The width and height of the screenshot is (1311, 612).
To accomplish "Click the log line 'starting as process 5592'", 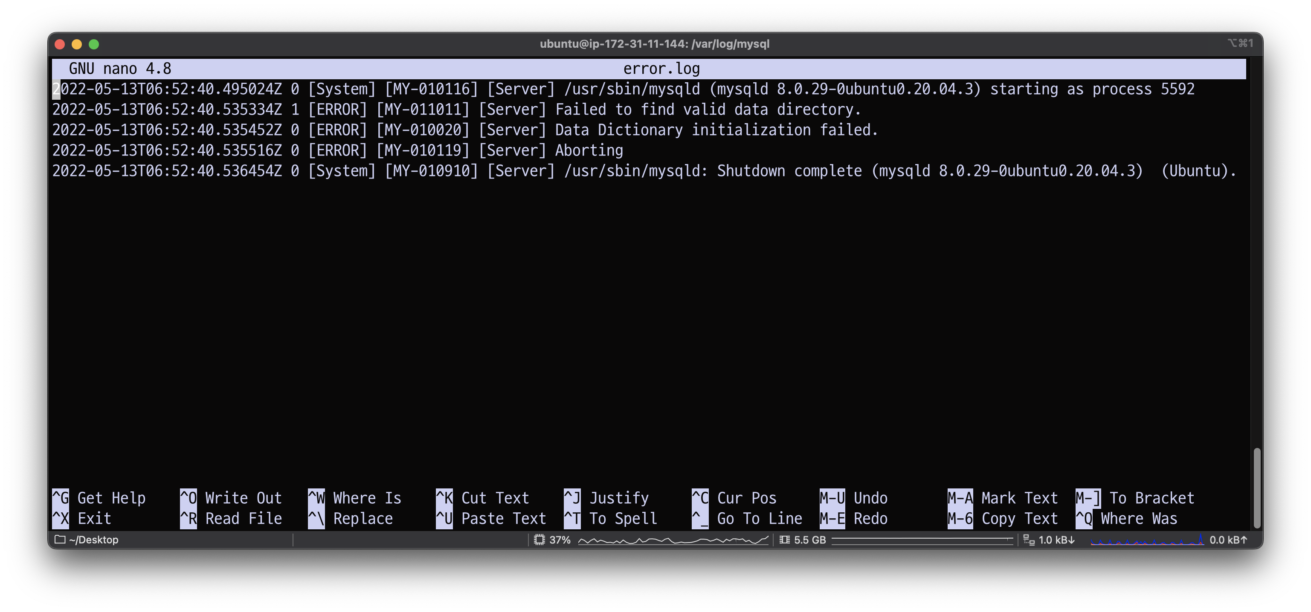I will [624, 89].
